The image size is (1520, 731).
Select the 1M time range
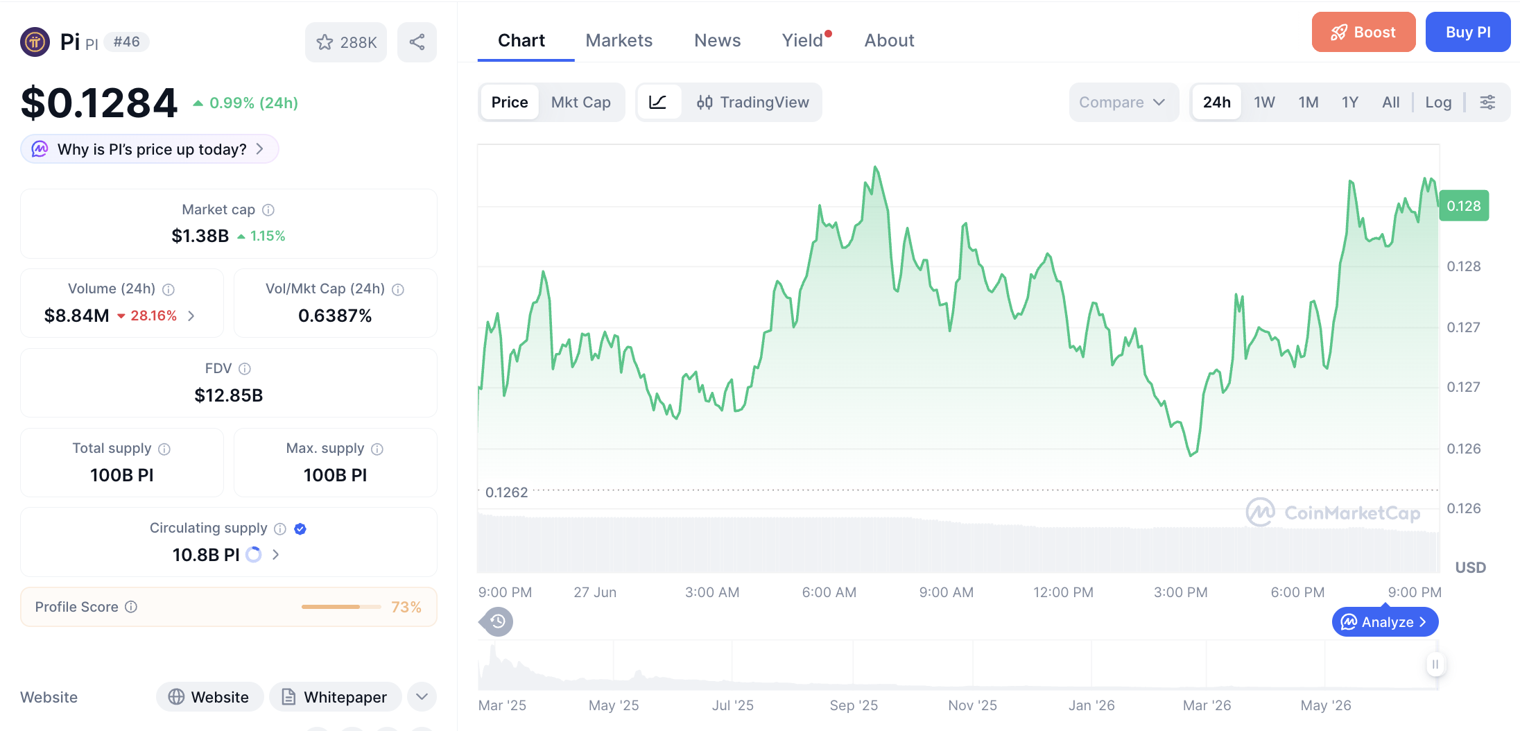tap(1309, 102)
